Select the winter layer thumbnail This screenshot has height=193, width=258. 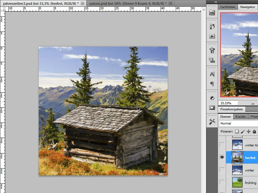(x=237, y=170)
